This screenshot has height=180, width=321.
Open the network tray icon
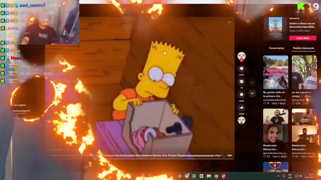point(296,176)
